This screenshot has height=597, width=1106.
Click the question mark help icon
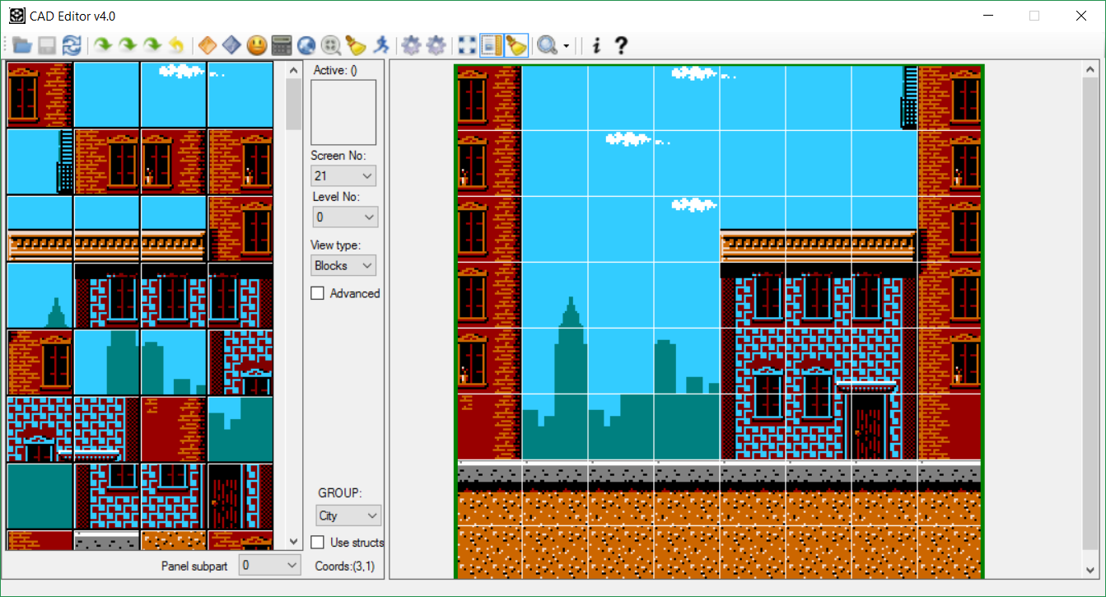click(x=622, y=45)
